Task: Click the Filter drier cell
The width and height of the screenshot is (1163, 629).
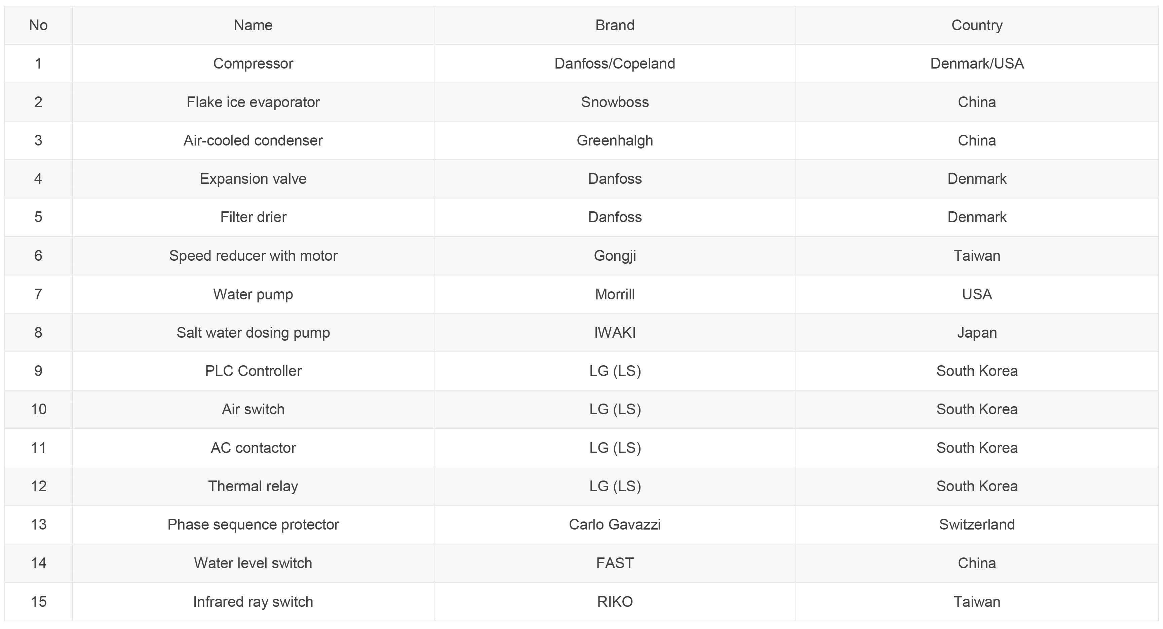Action: (x=253, y=217)
